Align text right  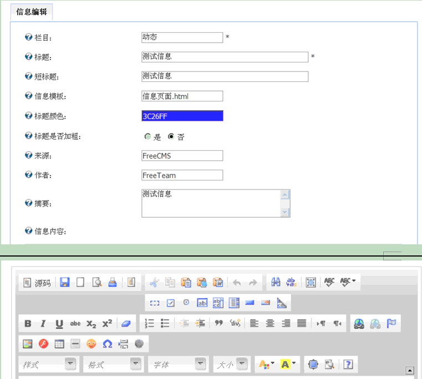pyautogui.click(x=286, y=323)
